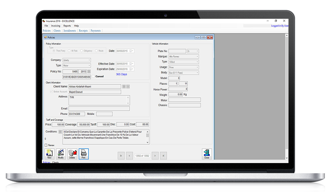
Task: Click the Insurance 2016 application logo
Action: point(44,21)
